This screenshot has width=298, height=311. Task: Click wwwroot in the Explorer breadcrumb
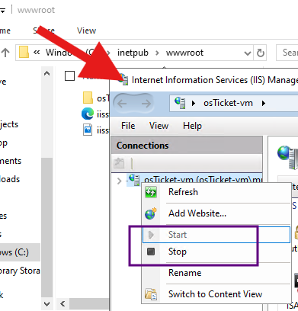[x=184, y=53]
